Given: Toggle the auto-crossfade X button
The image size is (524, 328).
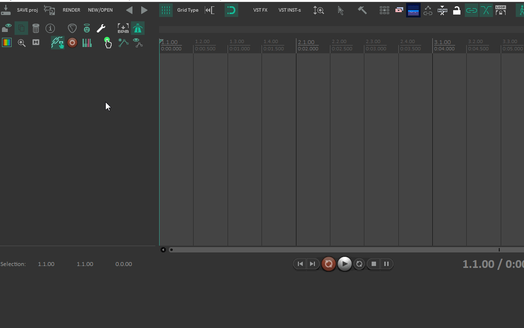Looking at the screenshot, I should pyautogui.click(x=486, y=10).
